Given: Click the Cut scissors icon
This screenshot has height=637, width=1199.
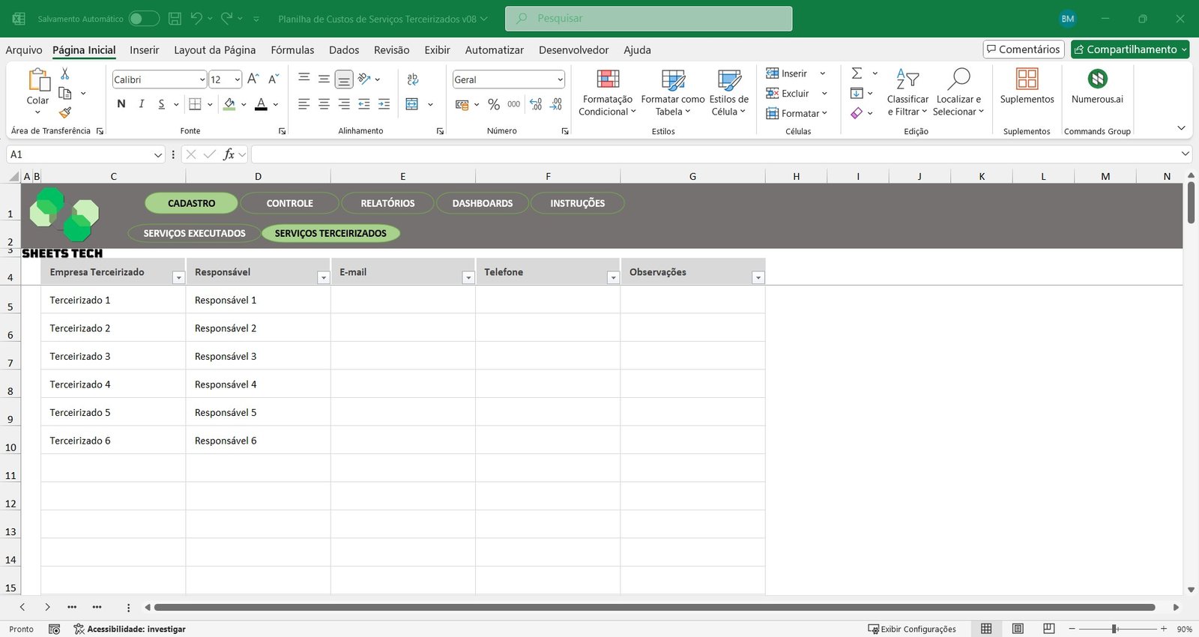Looking at the screenshot, I should pyautogui.click(x=65, y=73).
